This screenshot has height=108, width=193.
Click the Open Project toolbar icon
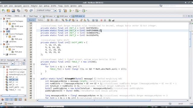[13, 11]
